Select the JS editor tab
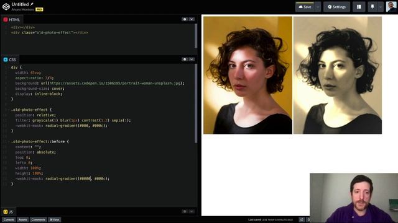398x223 pixels. tap(8, 212)
